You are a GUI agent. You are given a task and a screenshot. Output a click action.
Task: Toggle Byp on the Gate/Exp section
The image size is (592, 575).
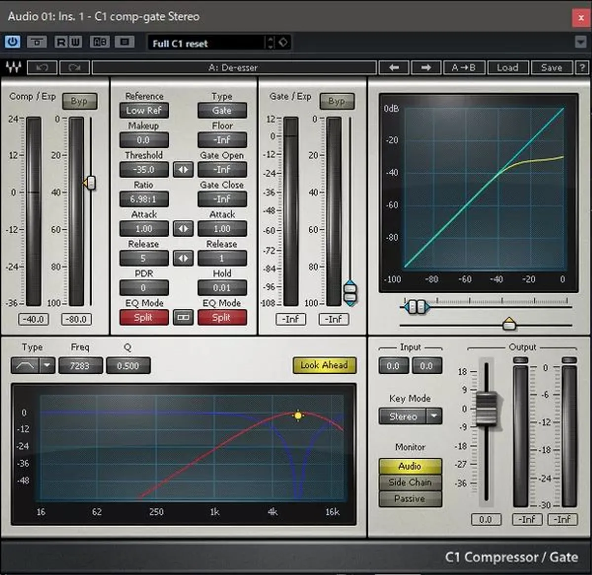point(337,102)
